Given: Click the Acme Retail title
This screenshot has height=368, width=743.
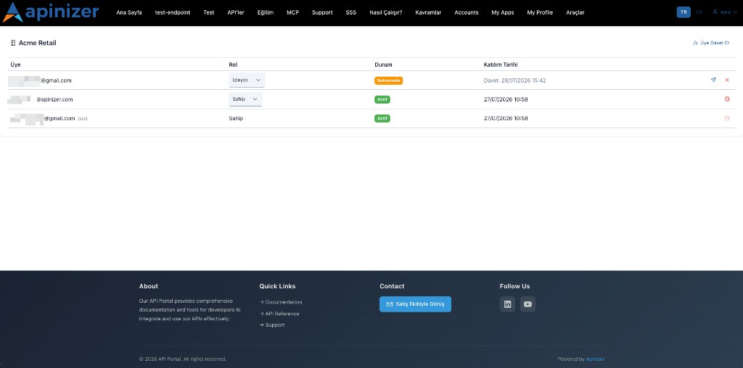Looking at the screenshot, I should point(38,43).
